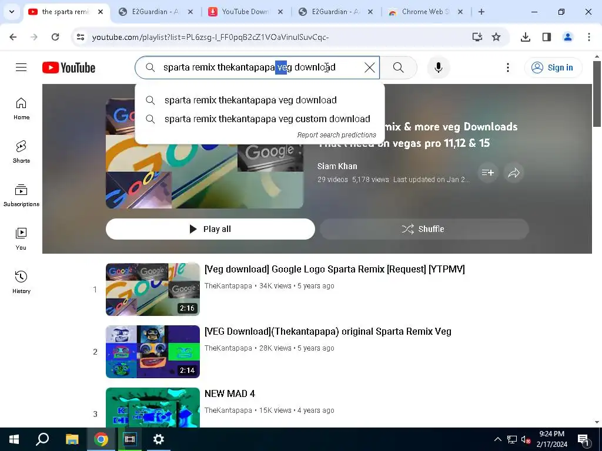
Task: Go to the YouTube logo home link
Action: tap(69, 68)
